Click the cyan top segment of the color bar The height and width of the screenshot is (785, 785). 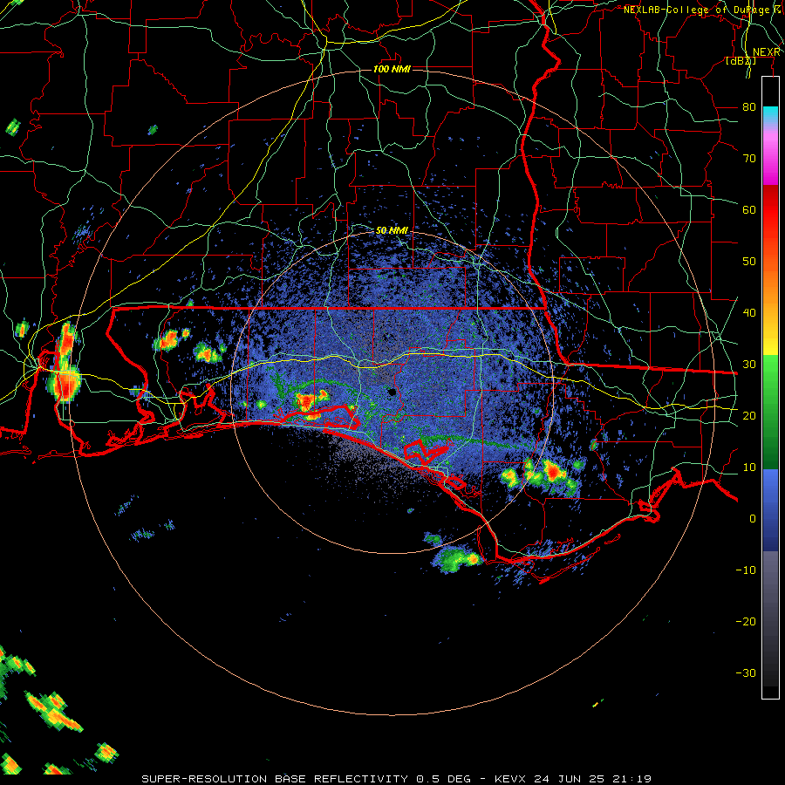770,114
